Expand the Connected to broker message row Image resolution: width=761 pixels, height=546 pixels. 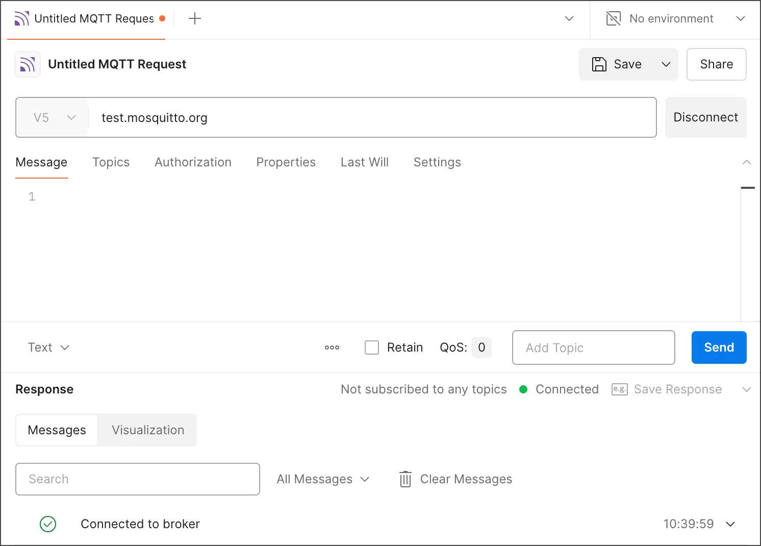pos(730,524)
